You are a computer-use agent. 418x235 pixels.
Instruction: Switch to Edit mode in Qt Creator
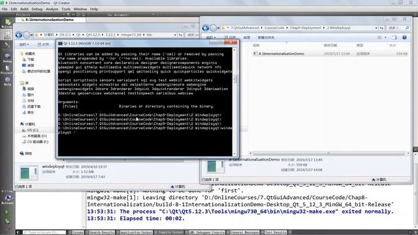pos(7,35)
